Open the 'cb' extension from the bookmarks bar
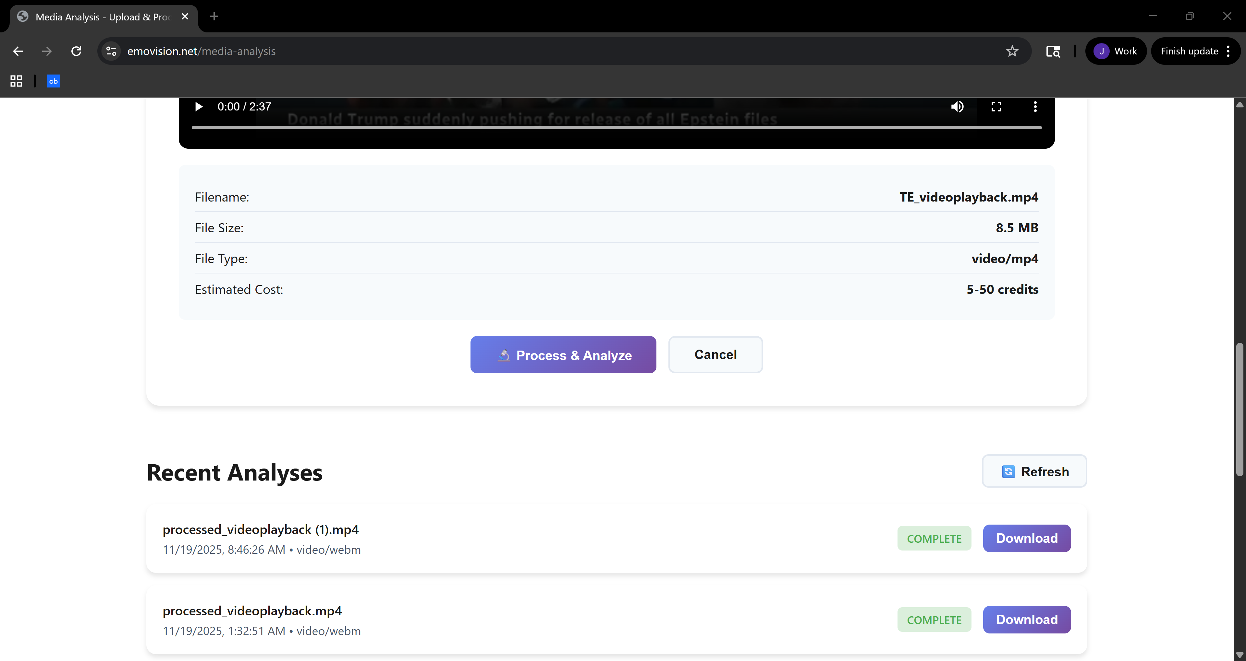This screenshot has height=661, width=1246. coord(53,81)
